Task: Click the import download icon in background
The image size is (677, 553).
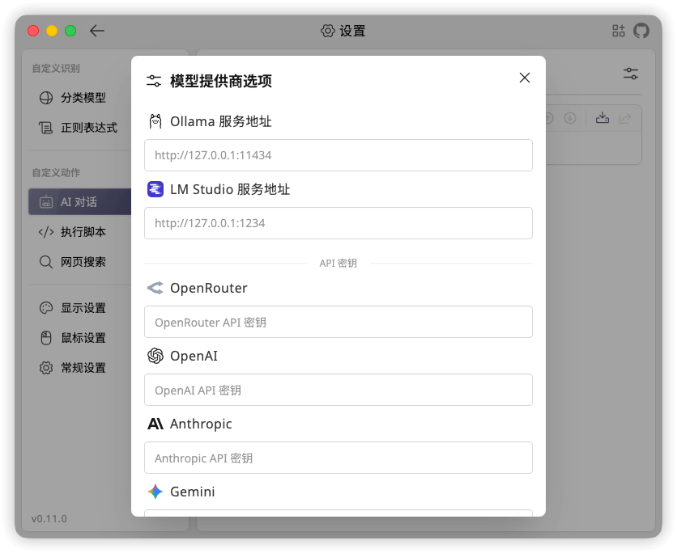Action: click(602, 118)
